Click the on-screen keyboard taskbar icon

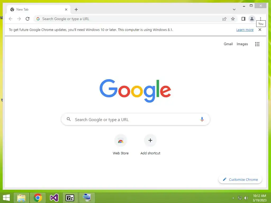pyautogui.click(x=87, y=198)
